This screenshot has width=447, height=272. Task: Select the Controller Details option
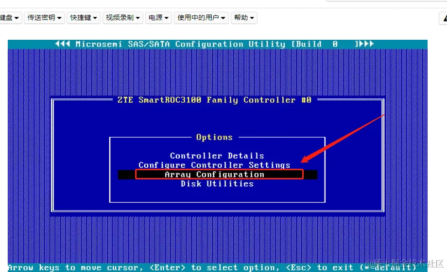click(x=217, y=156)
